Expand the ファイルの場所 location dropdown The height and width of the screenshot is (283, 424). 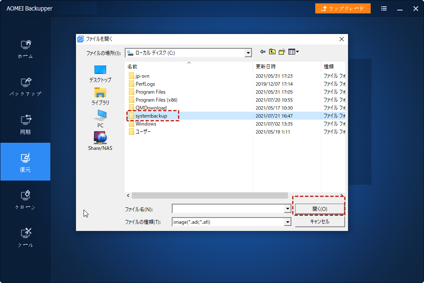[248, 53]
